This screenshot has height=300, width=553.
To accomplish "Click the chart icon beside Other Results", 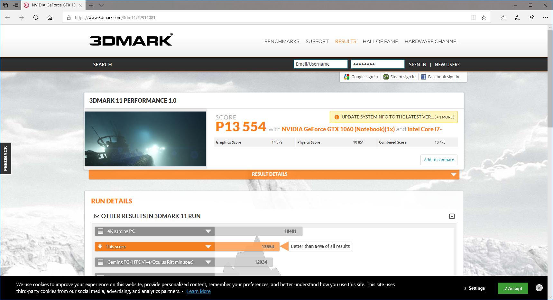I will (x=96, y=216).
